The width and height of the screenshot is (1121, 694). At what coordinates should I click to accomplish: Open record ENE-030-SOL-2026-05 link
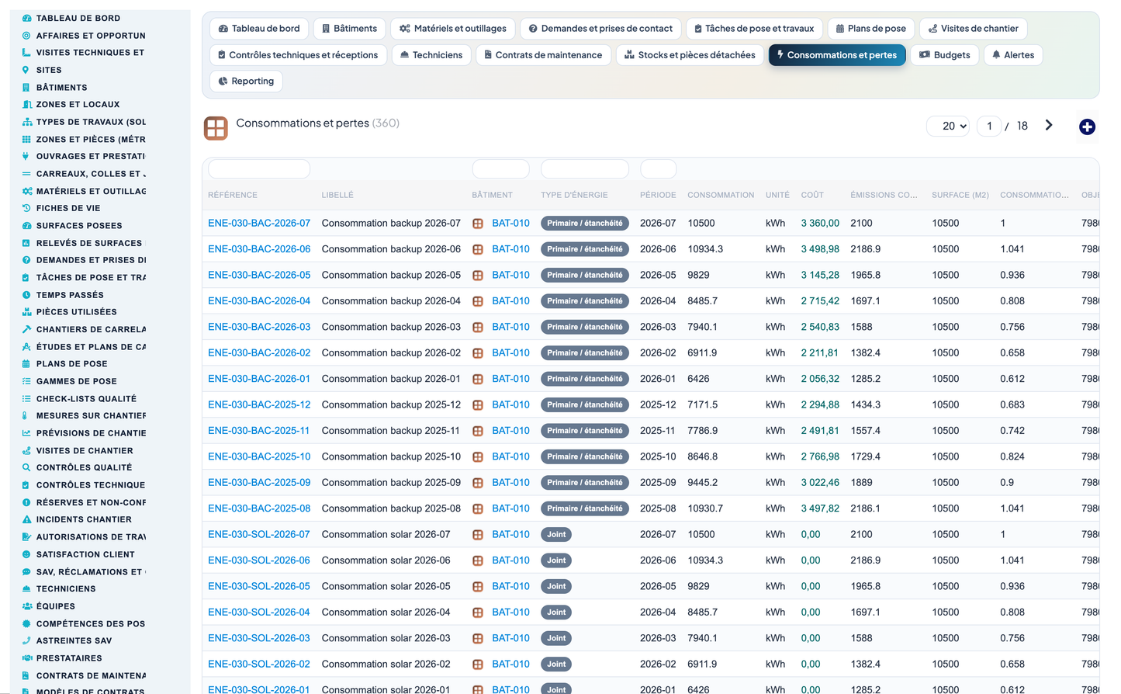click(x=259, y=586)
